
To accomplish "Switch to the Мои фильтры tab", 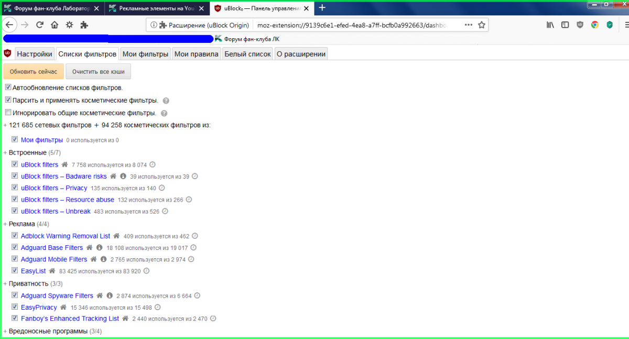I will [145, 53].
